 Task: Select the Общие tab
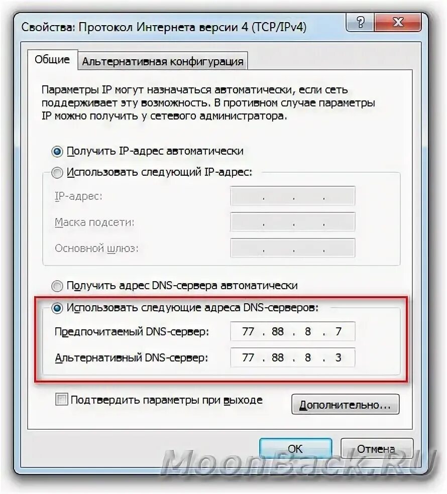pyautogui.click(x=52, y=59)
